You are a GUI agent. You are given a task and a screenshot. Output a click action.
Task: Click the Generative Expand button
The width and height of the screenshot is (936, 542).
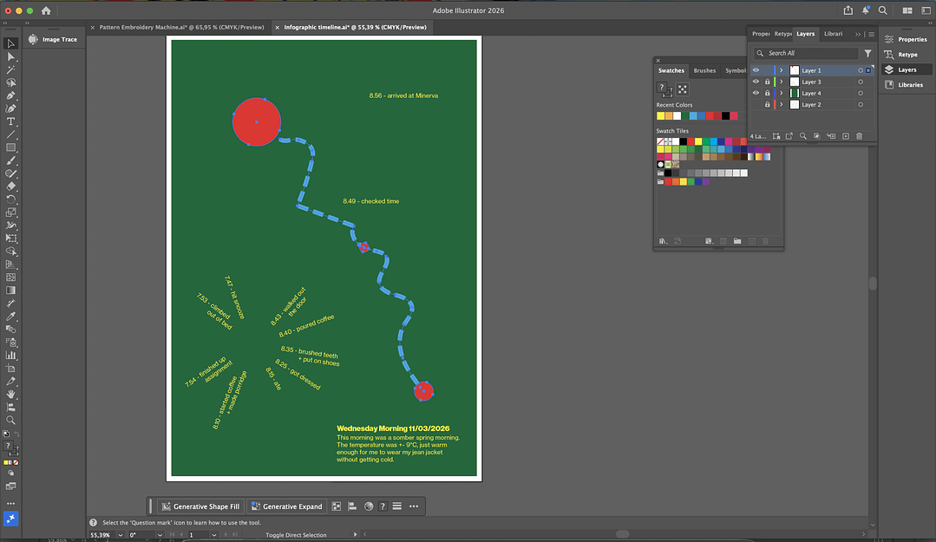pyautogui.click(x=286, y=506)
